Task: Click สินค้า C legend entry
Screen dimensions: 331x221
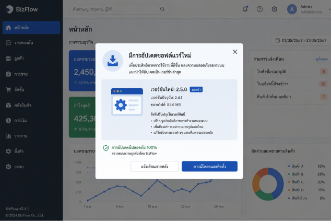Action: (296, 182)
